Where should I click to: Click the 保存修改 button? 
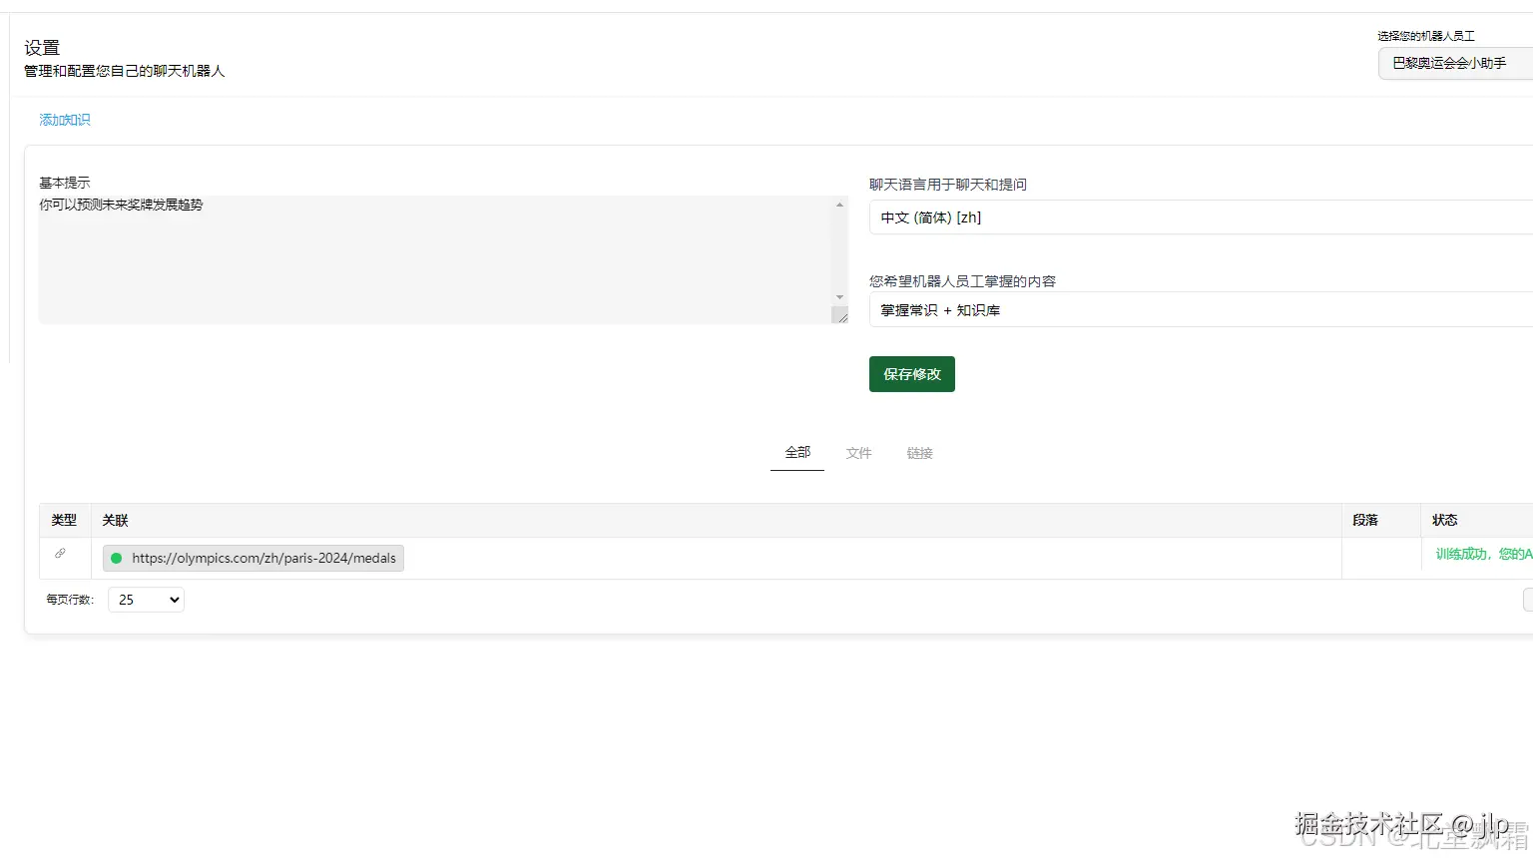[x=911, y=374]
